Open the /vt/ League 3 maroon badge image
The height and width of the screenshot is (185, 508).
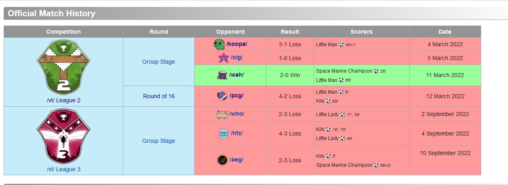(x=63, y=137)
